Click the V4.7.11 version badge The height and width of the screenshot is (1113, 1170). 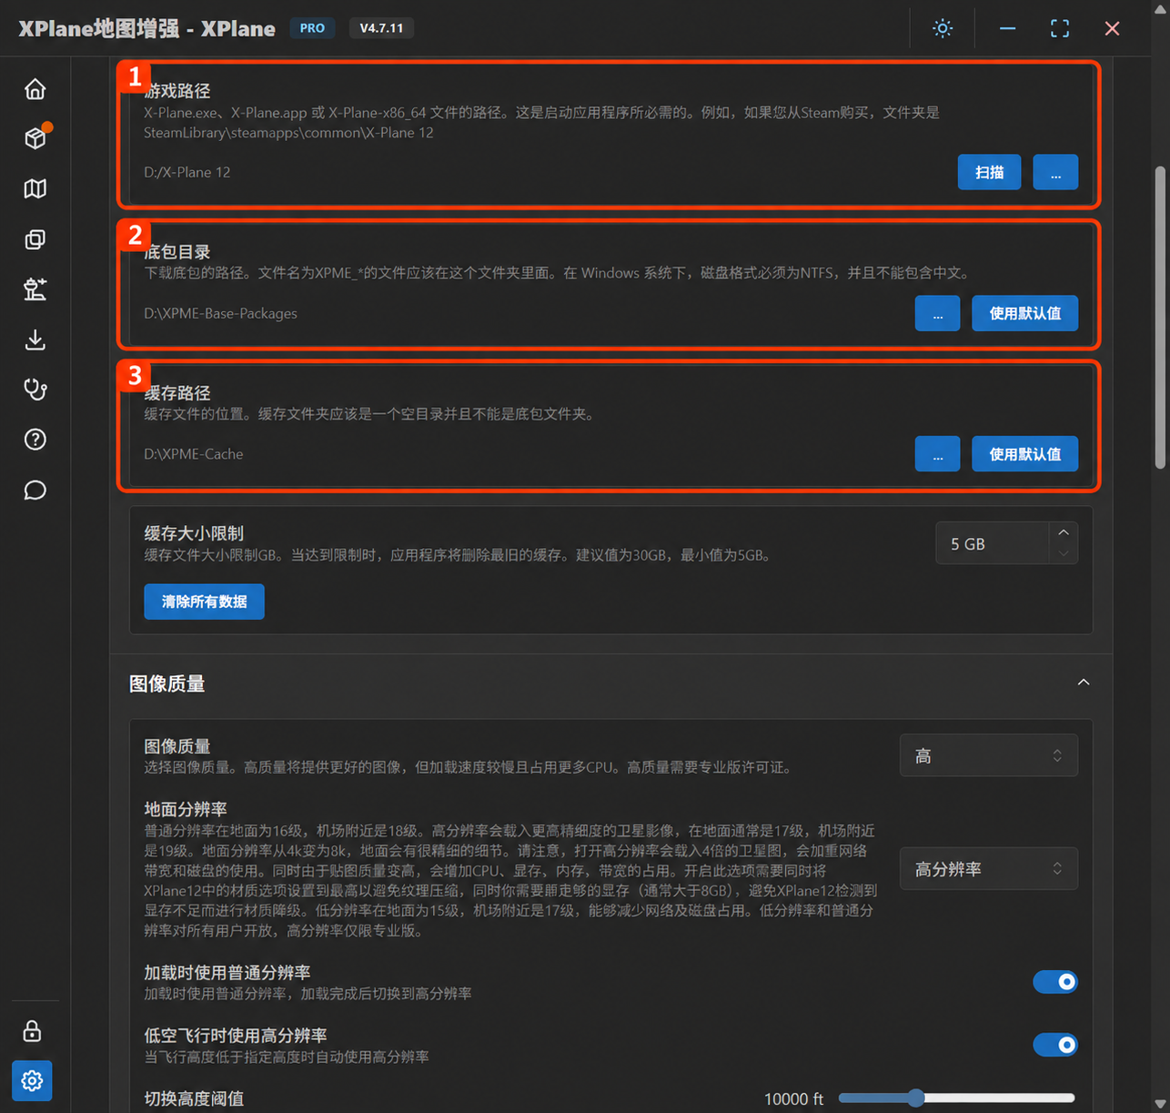point(381,28)
